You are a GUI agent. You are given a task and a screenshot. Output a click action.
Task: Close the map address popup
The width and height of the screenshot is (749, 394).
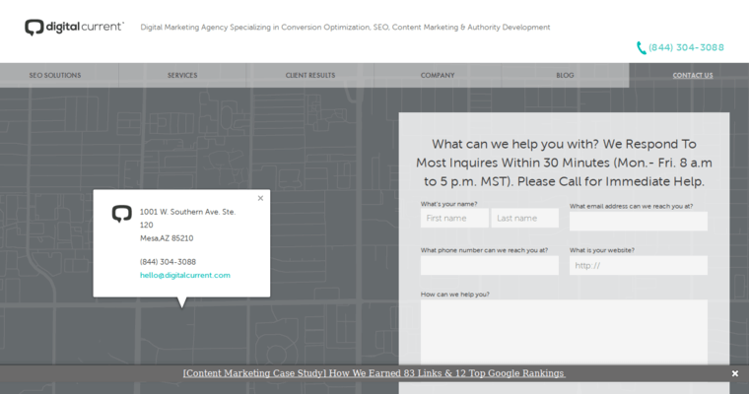[260, 198]
